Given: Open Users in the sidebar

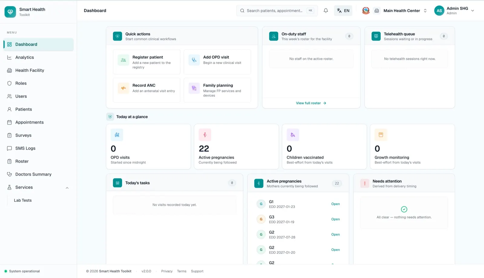Looking at the screenshot, I should coord(38,96).
